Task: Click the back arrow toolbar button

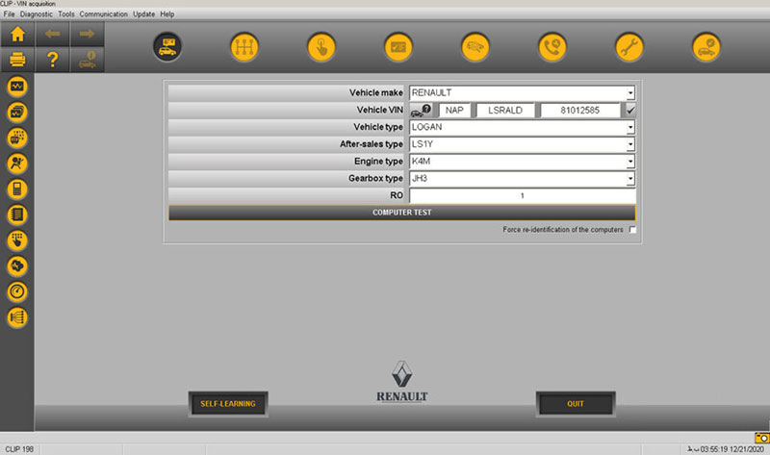Action: click(x=52, y=34)
